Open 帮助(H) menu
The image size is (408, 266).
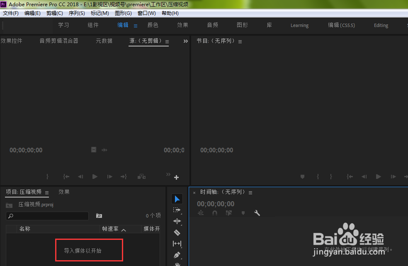[x=170, y=13]
